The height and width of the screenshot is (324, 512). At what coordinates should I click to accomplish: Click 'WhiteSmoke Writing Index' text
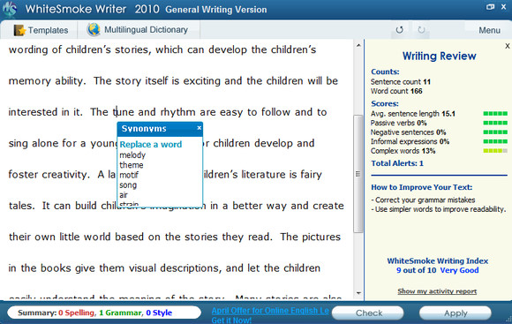438,261
